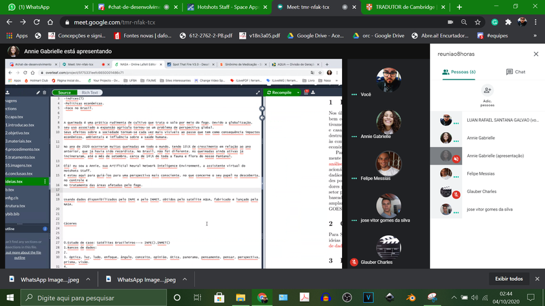The height and width of the screenshot is (306, 545).
Task: Select Felipe Messias in the people list
Action: [x=488, y=173]
